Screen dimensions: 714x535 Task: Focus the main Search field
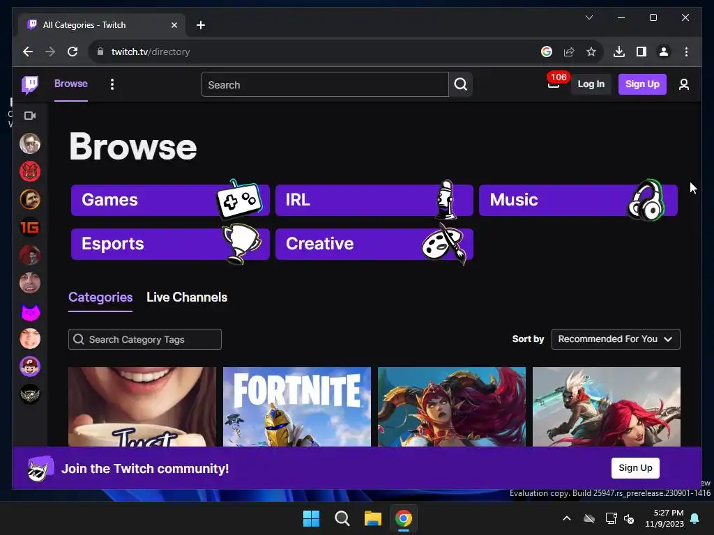point(325,84)
